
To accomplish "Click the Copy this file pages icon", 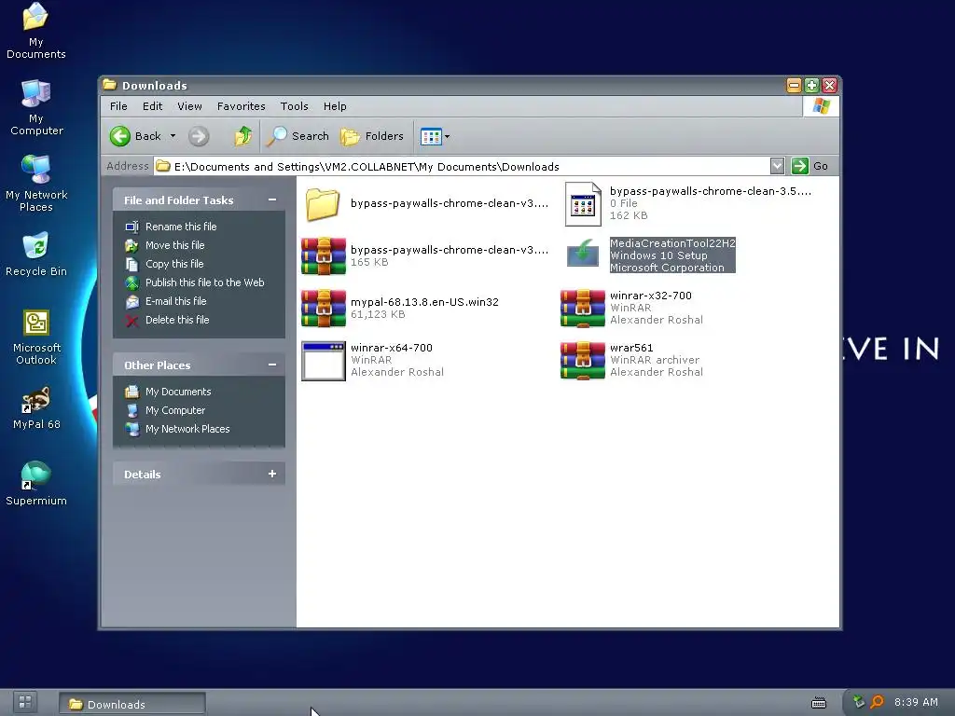I will [131, 264].
